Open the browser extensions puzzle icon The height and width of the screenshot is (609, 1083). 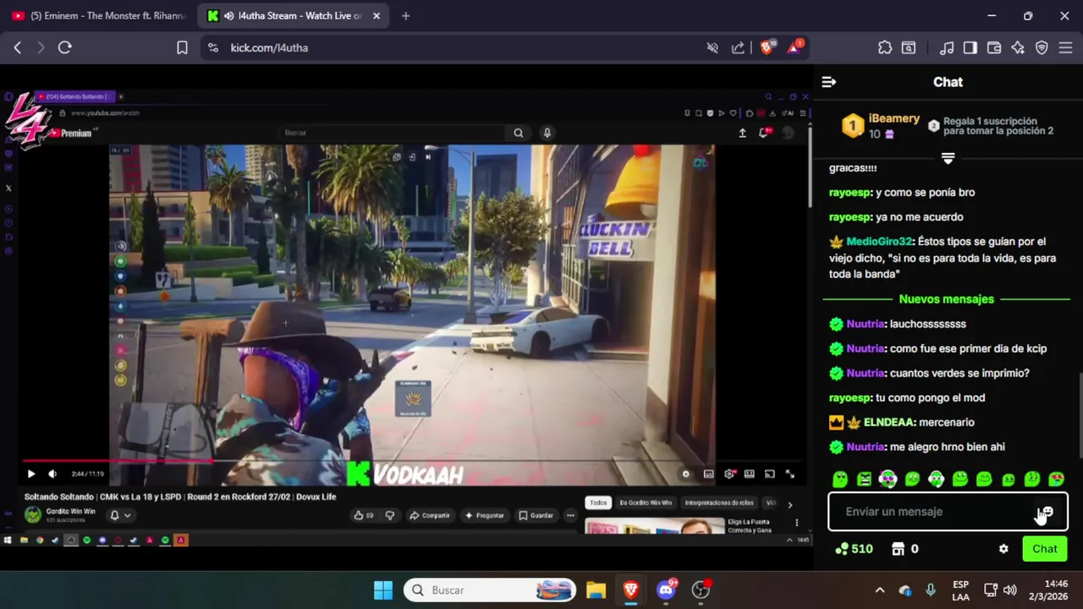(x=885, y=48)
